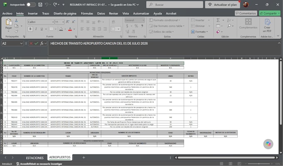Click Actualizar el plan button
Screen dimensions: 283x166
pos(222,5)
